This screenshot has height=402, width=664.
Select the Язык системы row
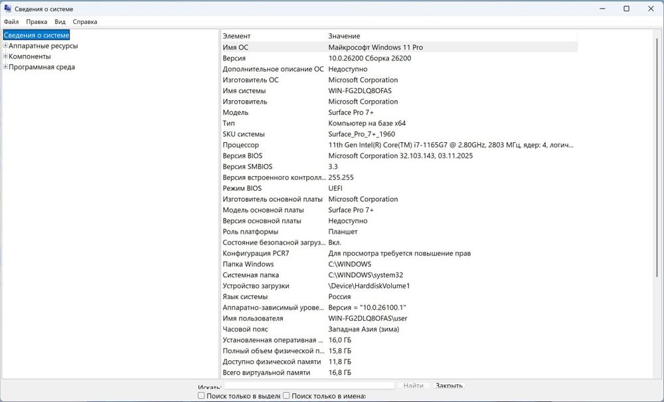(399, 297)
